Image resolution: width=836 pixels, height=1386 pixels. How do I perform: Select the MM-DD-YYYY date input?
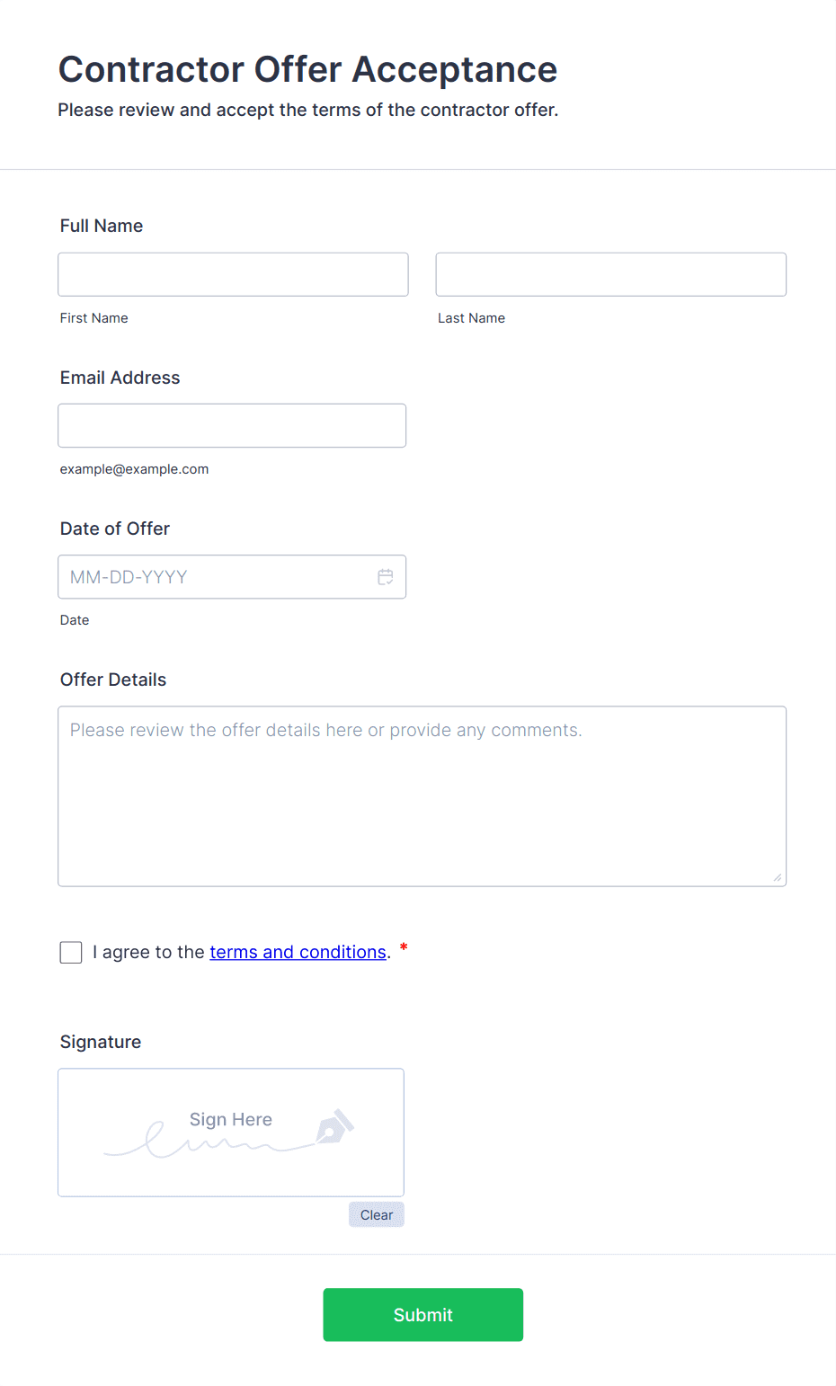click(x=216, y=577)
